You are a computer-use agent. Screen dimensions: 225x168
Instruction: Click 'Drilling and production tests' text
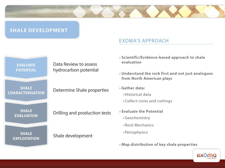(x=82, y=113)
